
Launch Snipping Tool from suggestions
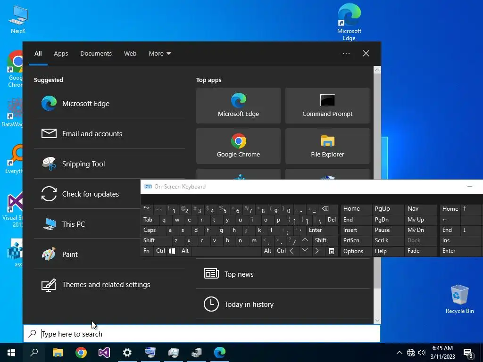(x=109, y=164)
